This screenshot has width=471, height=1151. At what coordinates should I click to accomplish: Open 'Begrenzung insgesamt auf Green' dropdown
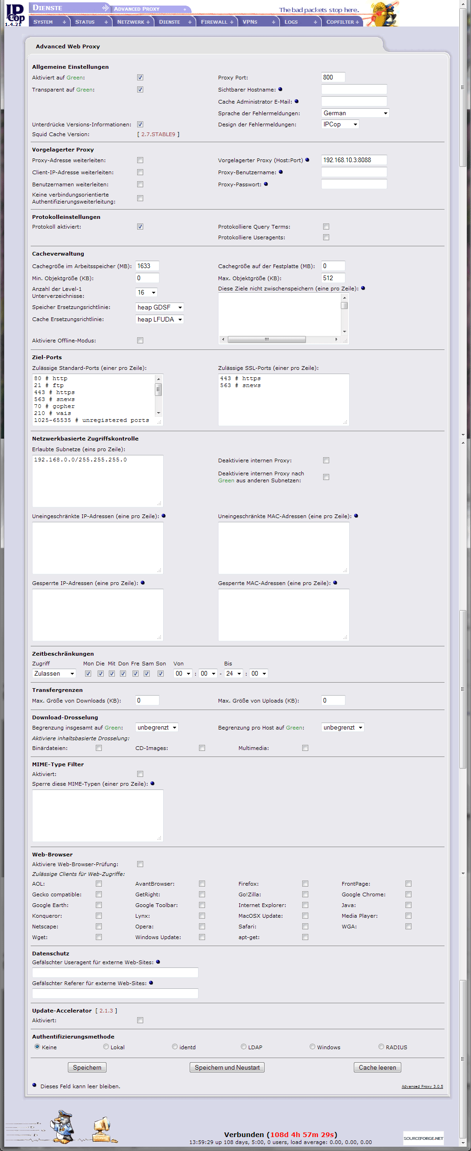157,728
